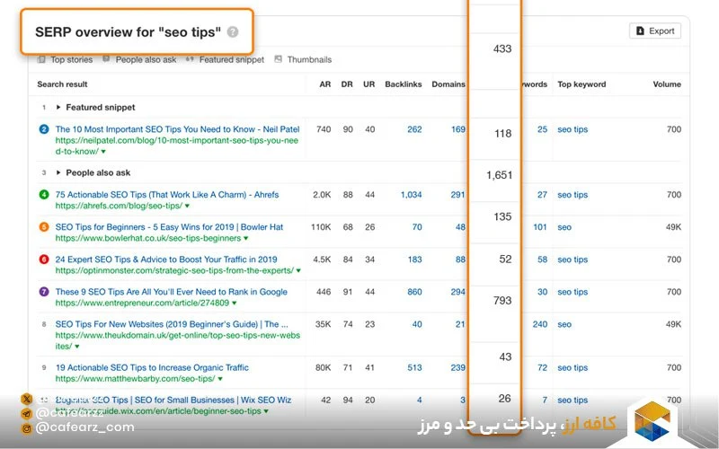Select the People also ask filter label
Image resolution: width=719 pixels, height=449 pixels.
tap(146, 59)
